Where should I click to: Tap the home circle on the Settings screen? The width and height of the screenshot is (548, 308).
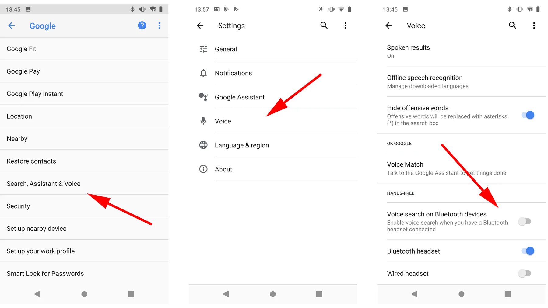click(x=273, y=294)
